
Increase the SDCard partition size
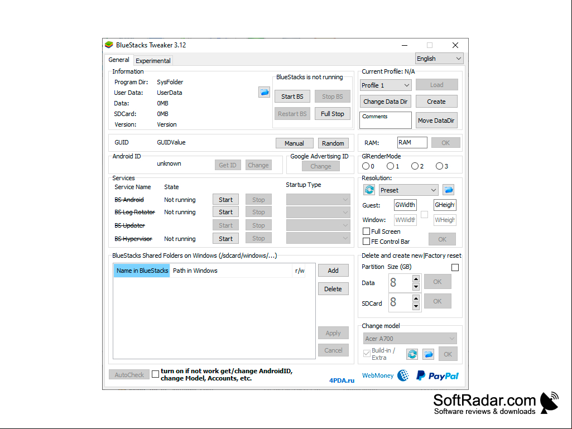416,298
